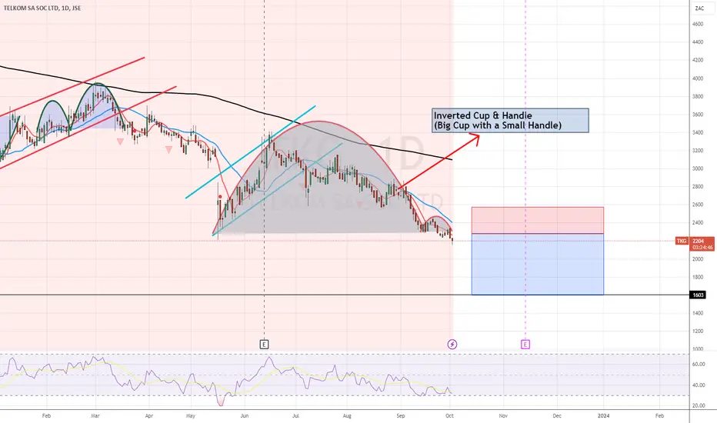
Task: Click the 1400 price axis label
Action: click(x=698, y=313)
